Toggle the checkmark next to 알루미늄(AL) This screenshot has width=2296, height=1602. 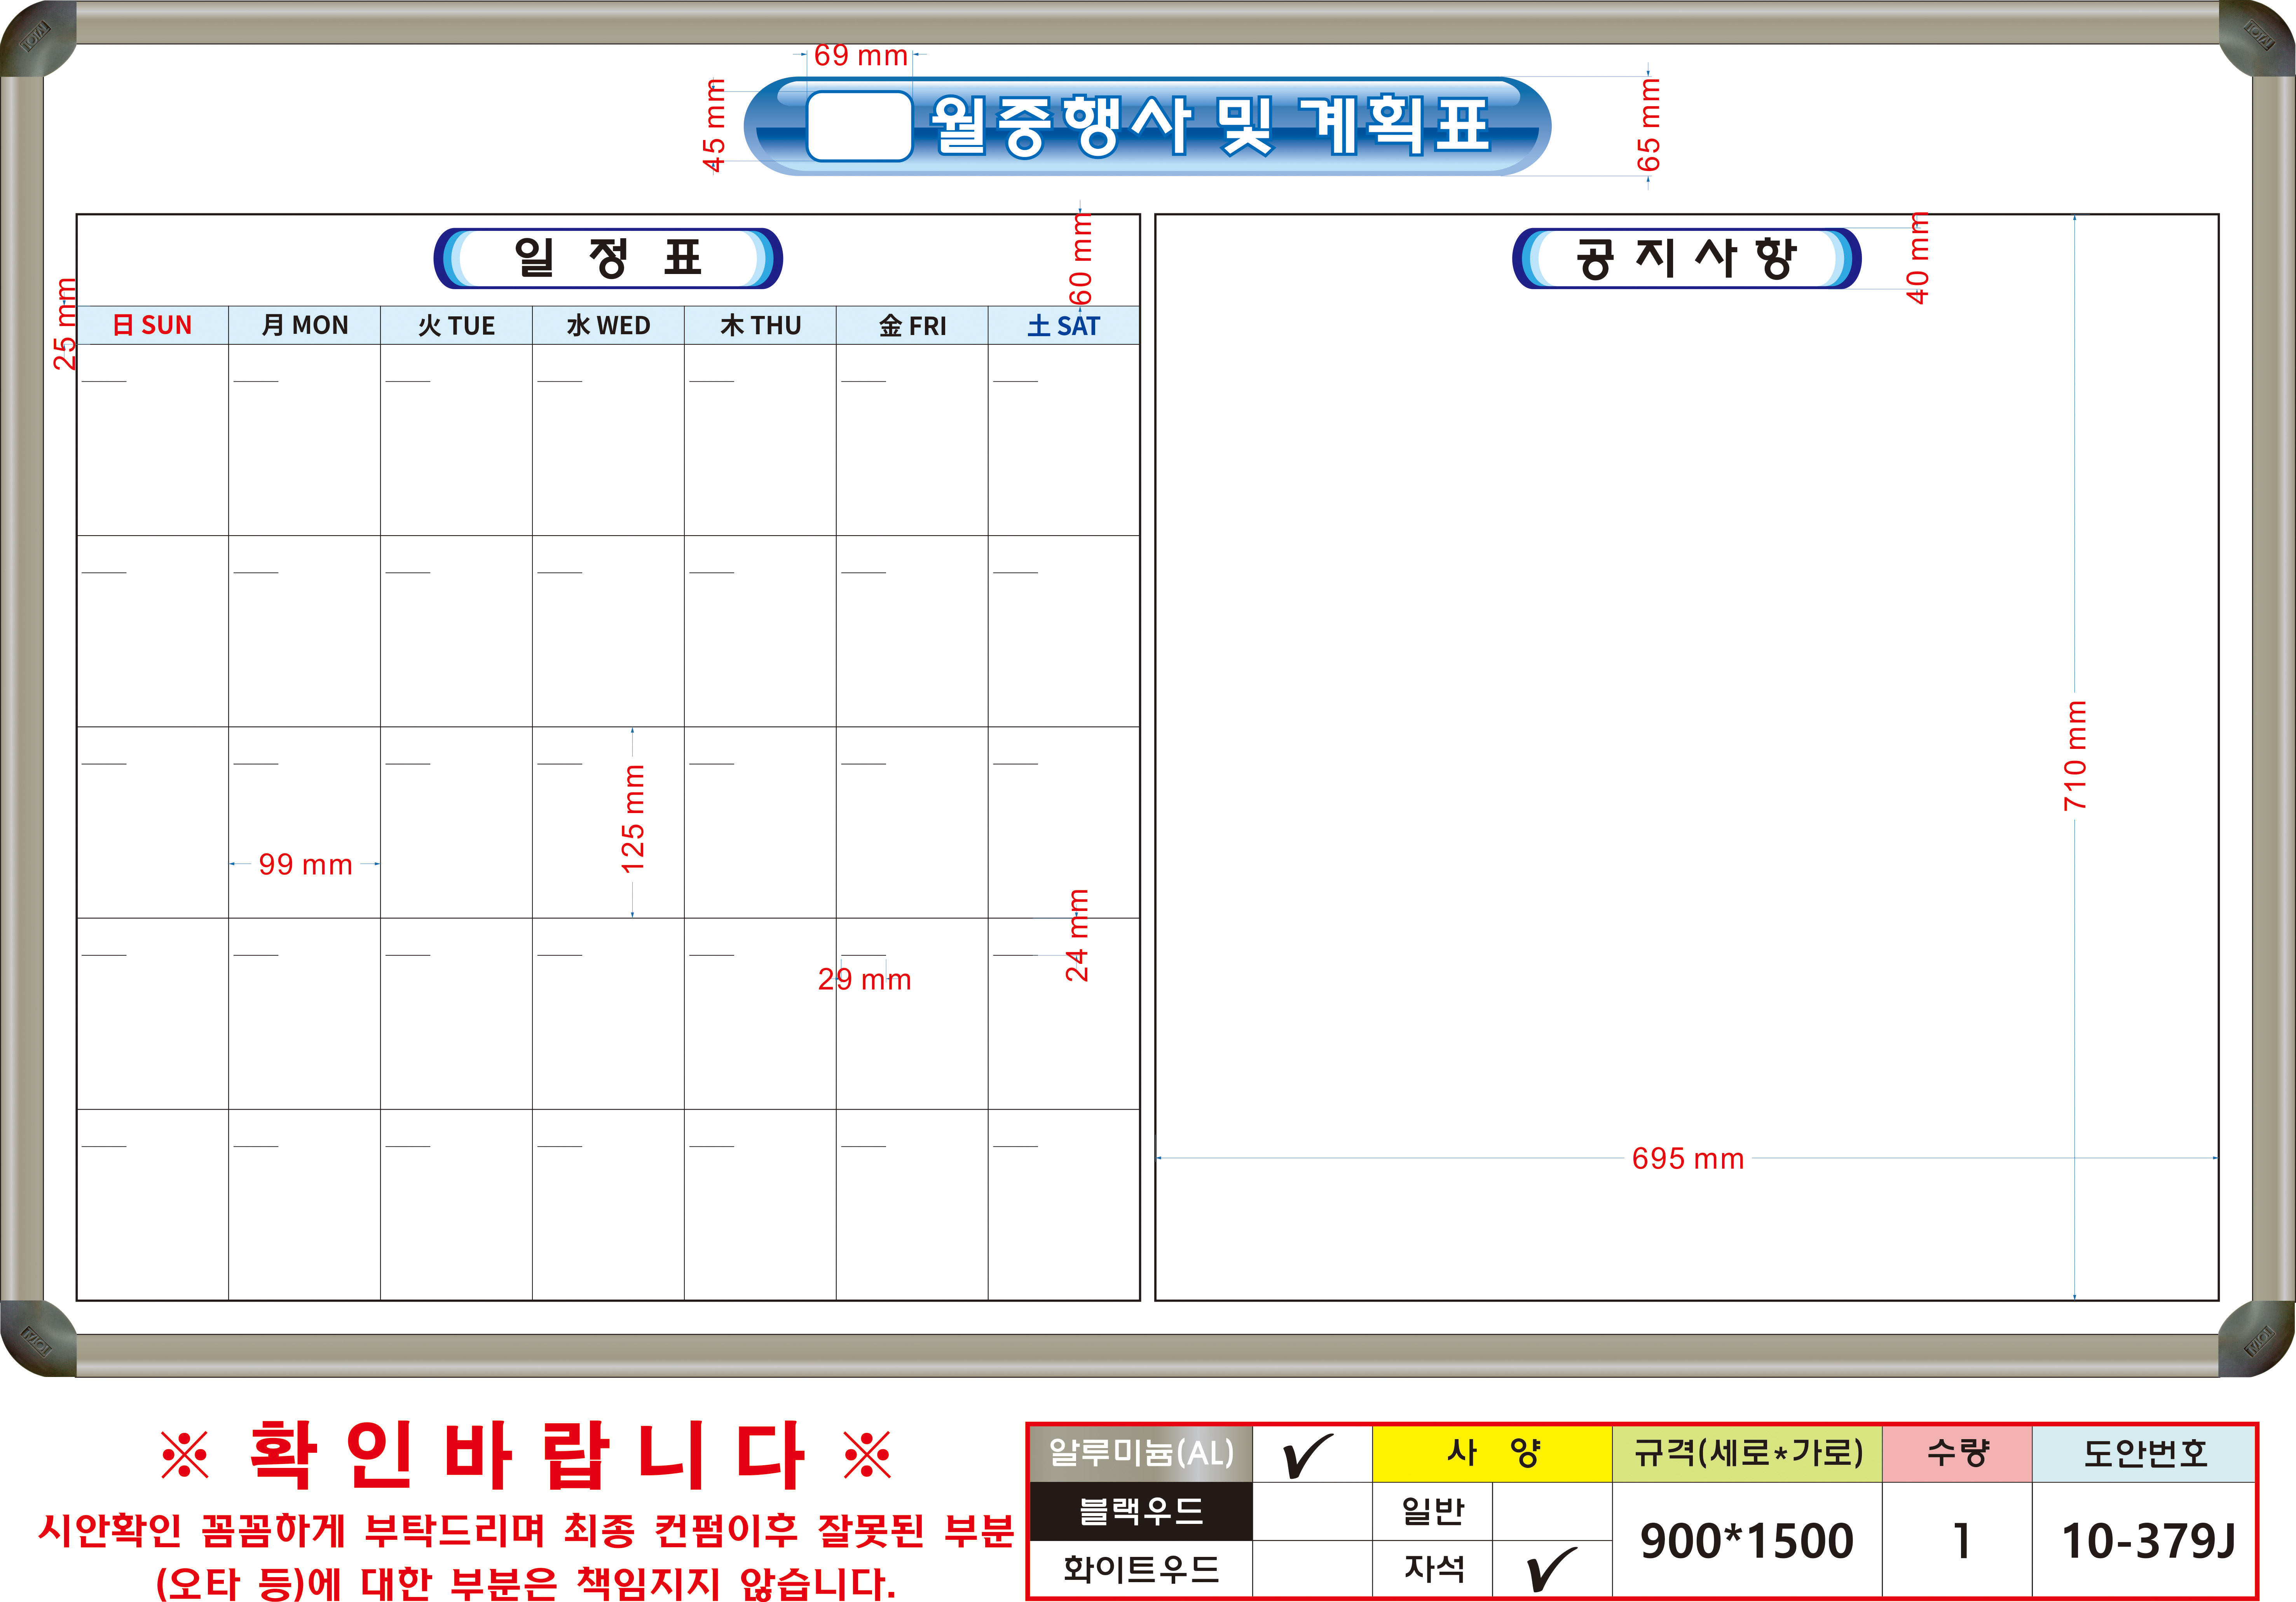pyautogui.click(x=1312, y=1454)
